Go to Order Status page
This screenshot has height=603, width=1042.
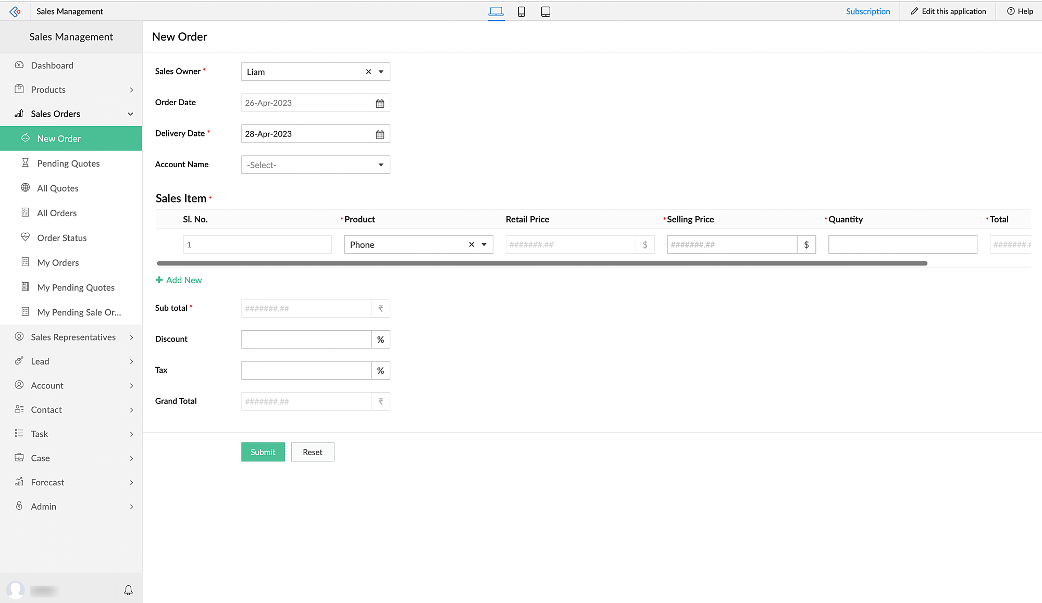click(62, 238)
